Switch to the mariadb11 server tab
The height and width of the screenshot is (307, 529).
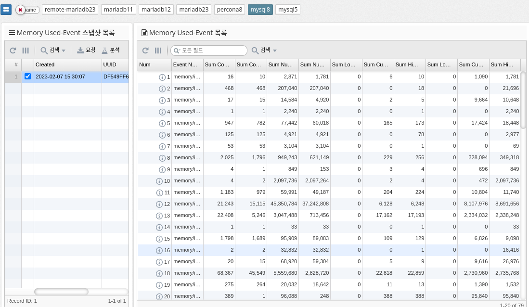coord(119,10)
